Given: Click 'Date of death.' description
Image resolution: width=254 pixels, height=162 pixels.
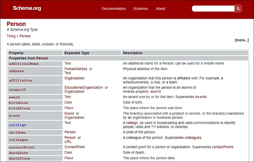Looking at the screenshot, I should click(134, 152).
